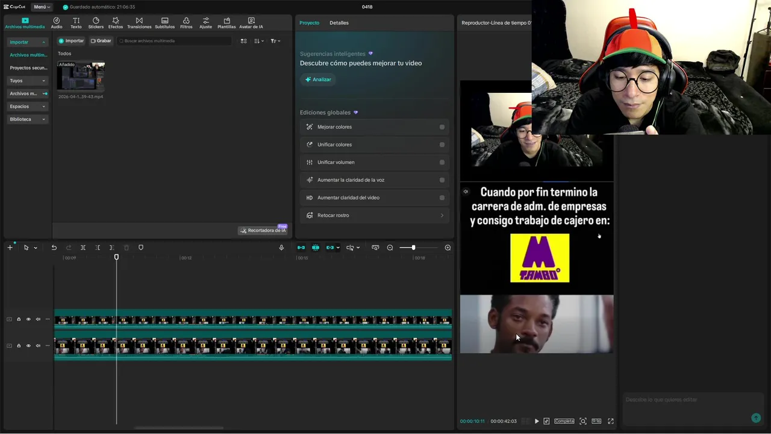Viewport: 771px width, 434px height.
Task: Open the Avatar de IA panel
Action: 251,23
